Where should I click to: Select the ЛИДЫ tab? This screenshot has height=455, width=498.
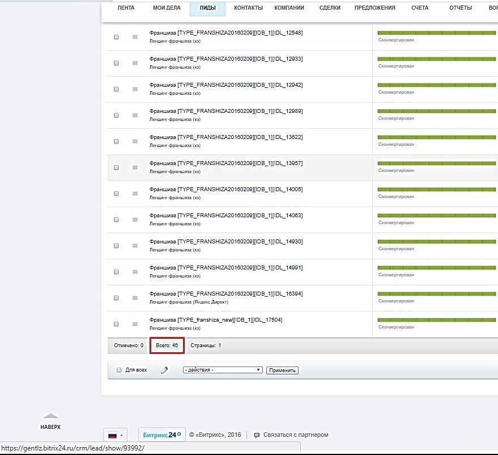(207, 9)
